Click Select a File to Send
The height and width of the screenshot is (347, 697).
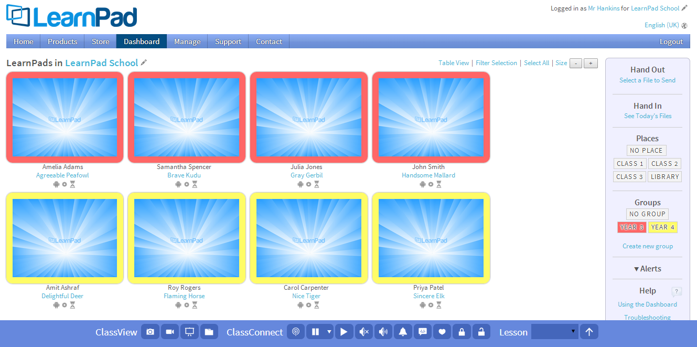tap(647, 80)
